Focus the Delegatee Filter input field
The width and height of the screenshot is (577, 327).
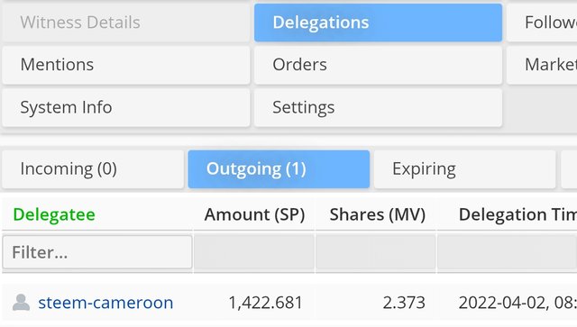coord(97,252)
